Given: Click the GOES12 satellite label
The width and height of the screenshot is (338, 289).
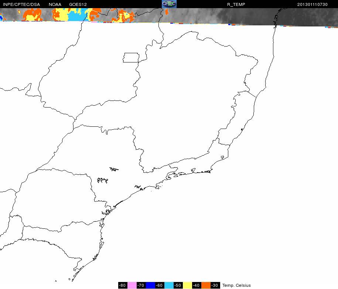Looking at the screenshot, I should (x=78, y=4).
